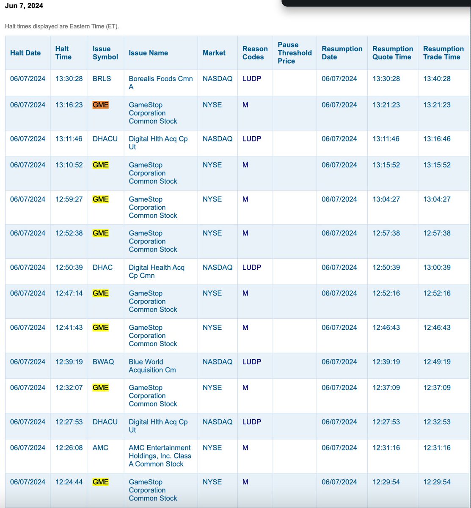This screenshot has height=508, width=471.
Task: Click GME symbol halted at 12:32:07
Action: [x=101, y=388]
